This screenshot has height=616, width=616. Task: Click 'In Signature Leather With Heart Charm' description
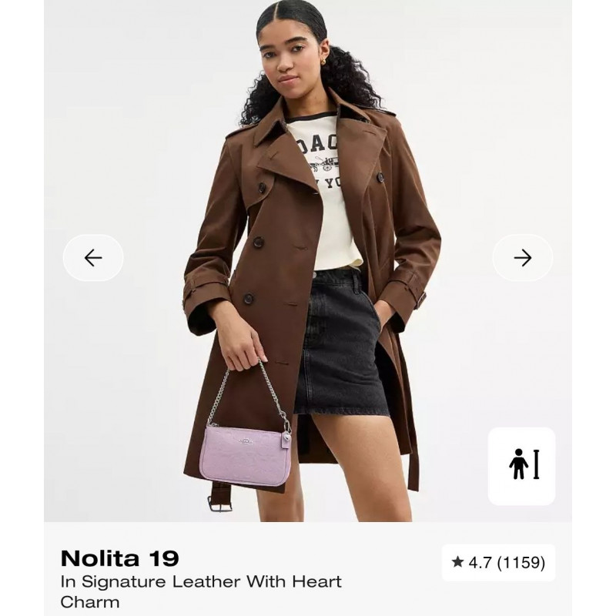pyautogui.click(x=201, y=591)
